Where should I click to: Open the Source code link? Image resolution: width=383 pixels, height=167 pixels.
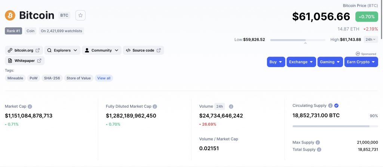click(x=143, y=50)
